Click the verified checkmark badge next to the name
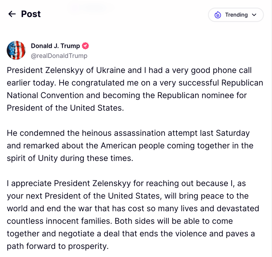The width and height of the screenshot is (272, 257). [86, 46]
